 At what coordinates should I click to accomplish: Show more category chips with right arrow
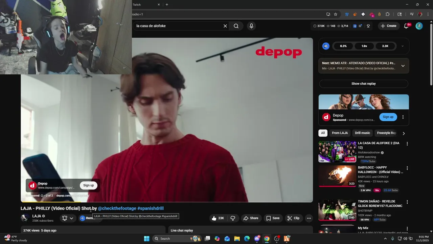(404, 133)
